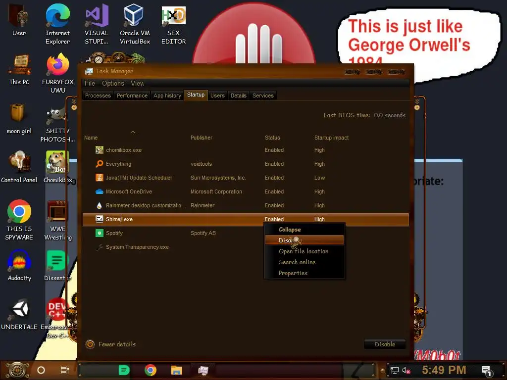Choose Search online in context menu
Image resolution: width=507 pixels, height=380 pixels.
(x=304, y=262)
